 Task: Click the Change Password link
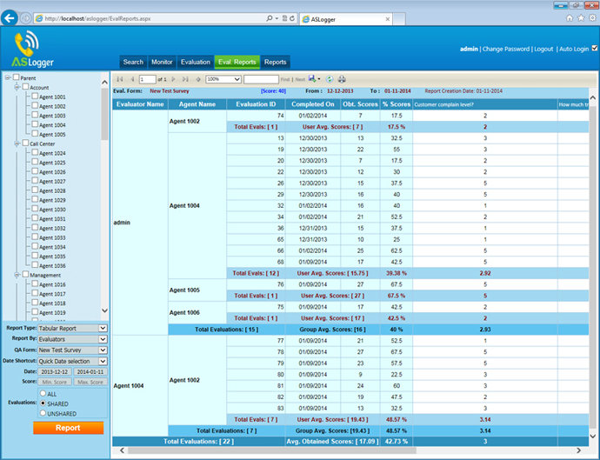(x=505, y=49)
